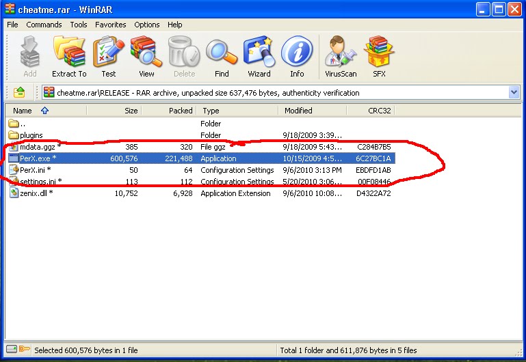
Task: Show archive Info
Action: pos(297,56)
